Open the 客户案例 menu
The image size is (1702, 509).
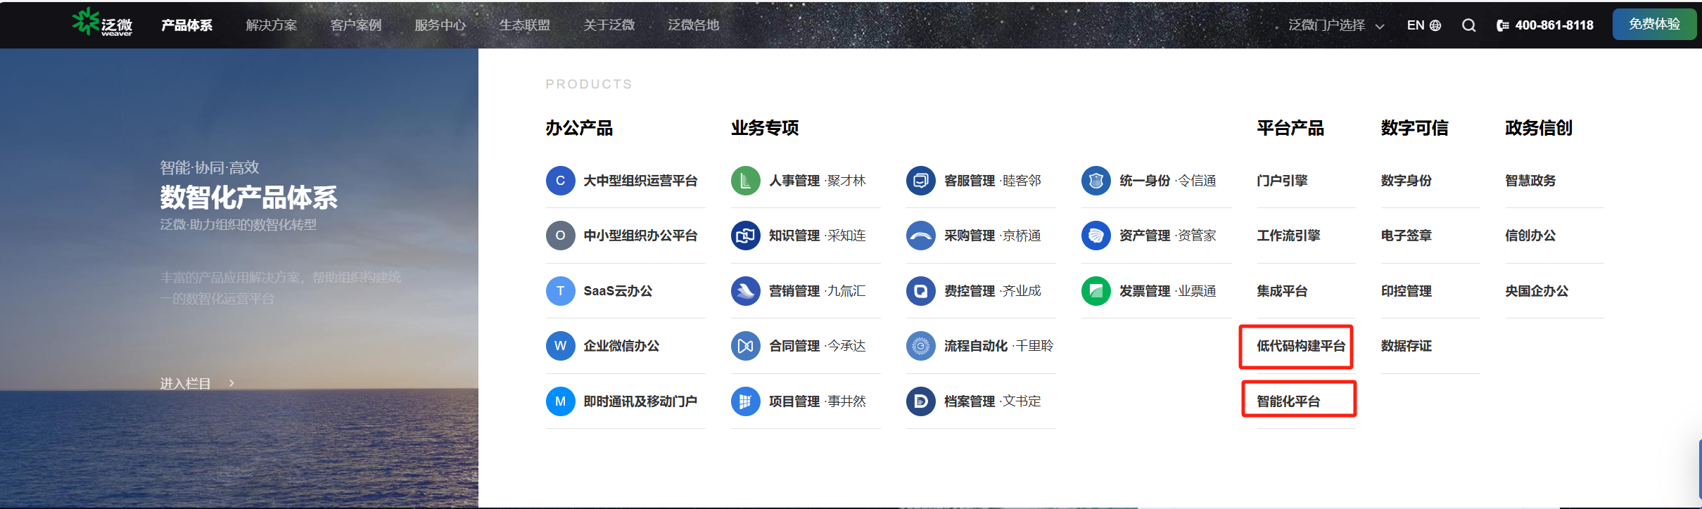(355, 25)
